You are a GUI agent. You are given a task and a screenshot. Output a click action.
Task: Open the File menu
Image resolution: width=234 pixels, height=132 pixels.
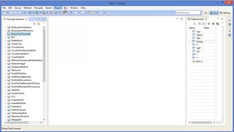[x=4, y=8]
